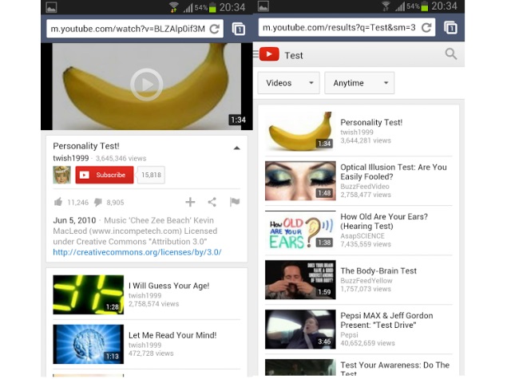This screenshot has width=507, height=379.
Task: Tap battery indicator in right status bar
Action: pyautogui.click(x=425, y=6)
